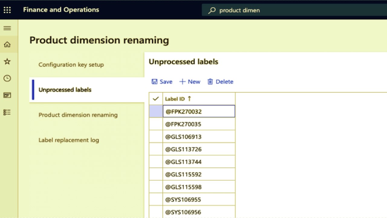Click the Delete trash button

tap(220, 82)
